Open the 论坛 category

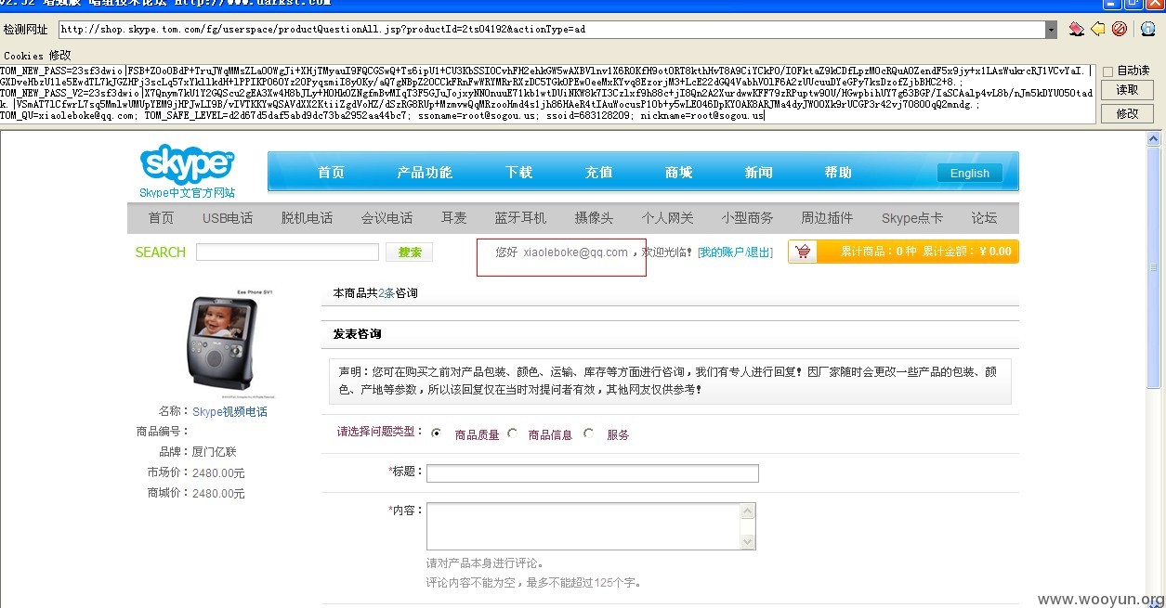point(984,218)
